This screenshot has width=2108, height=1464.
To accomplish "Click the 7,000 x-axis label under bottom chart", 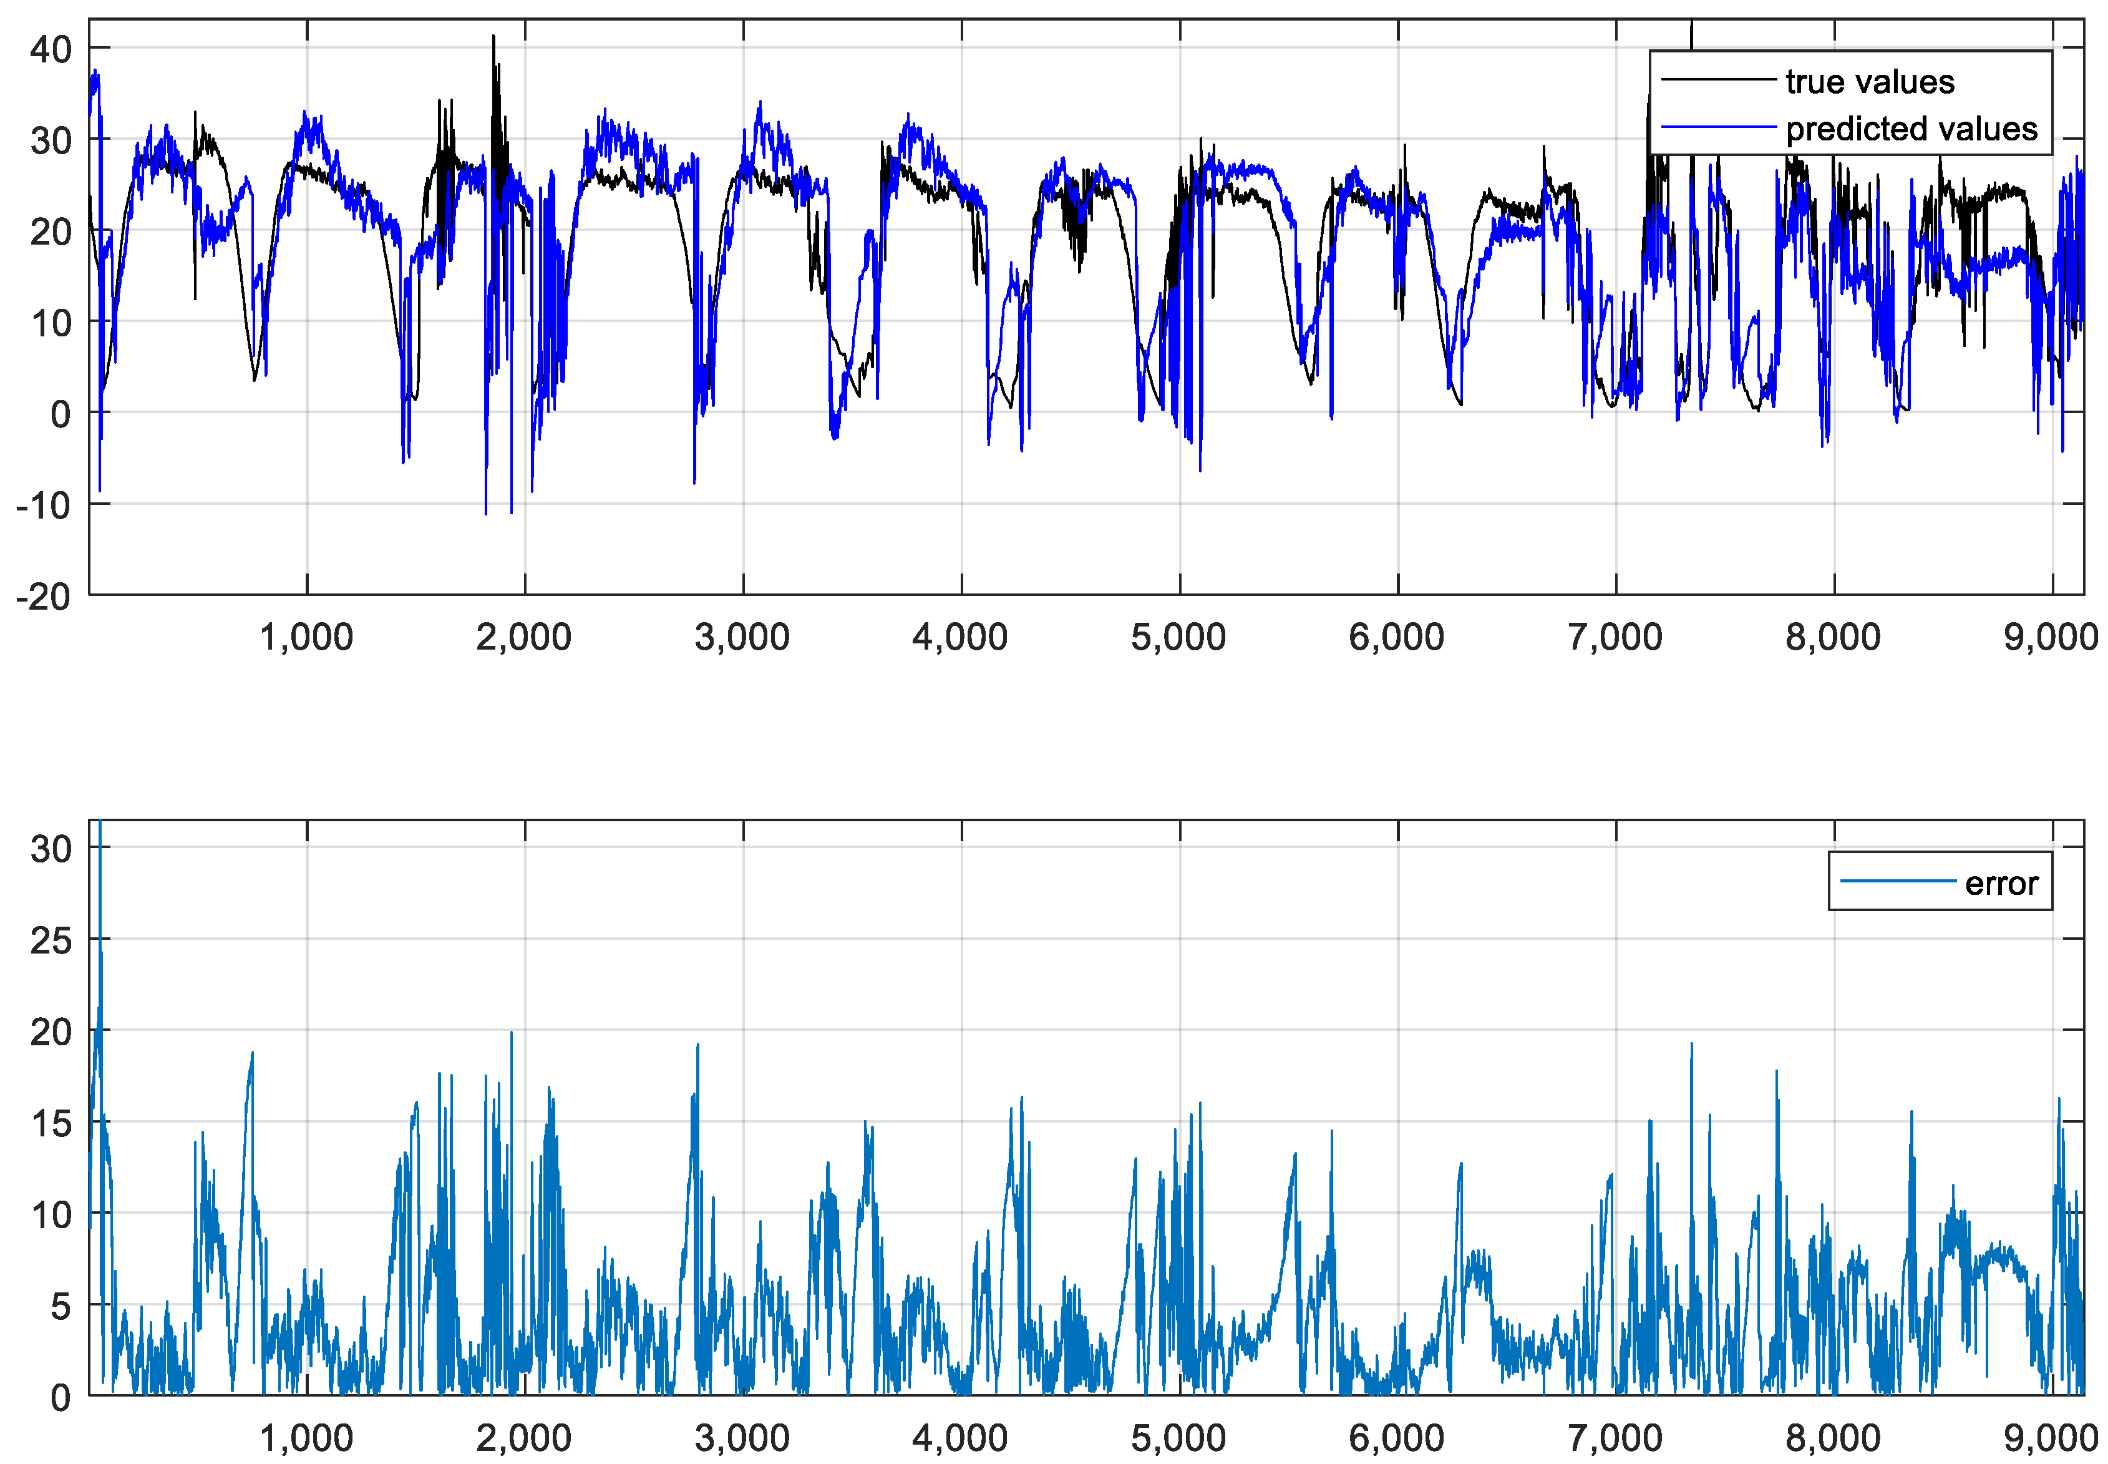I will (x=1615, y=1438).
